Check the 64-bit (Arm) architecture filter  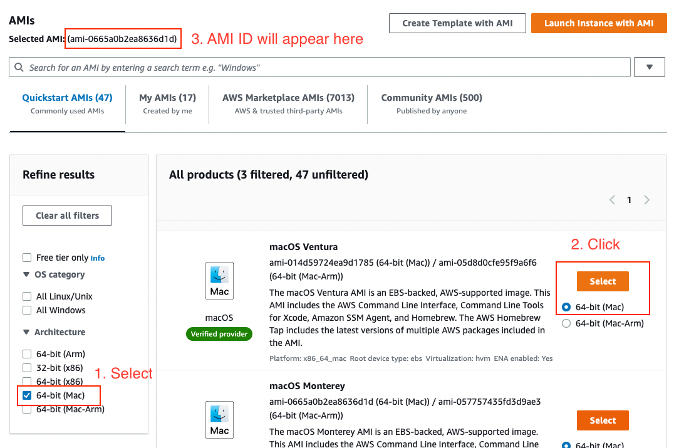click(x=27, y=354)
